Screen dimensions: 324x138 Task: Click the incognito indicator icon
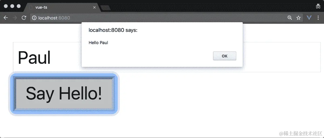pos(318,6)
